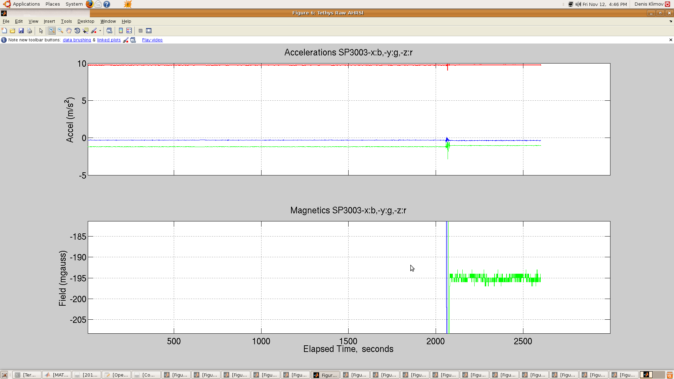
Task: Open the Insert menu
Action: [x=49, y=21]
